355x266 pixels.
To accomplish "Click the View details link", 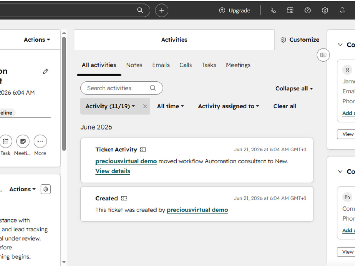I will [113, 171].
